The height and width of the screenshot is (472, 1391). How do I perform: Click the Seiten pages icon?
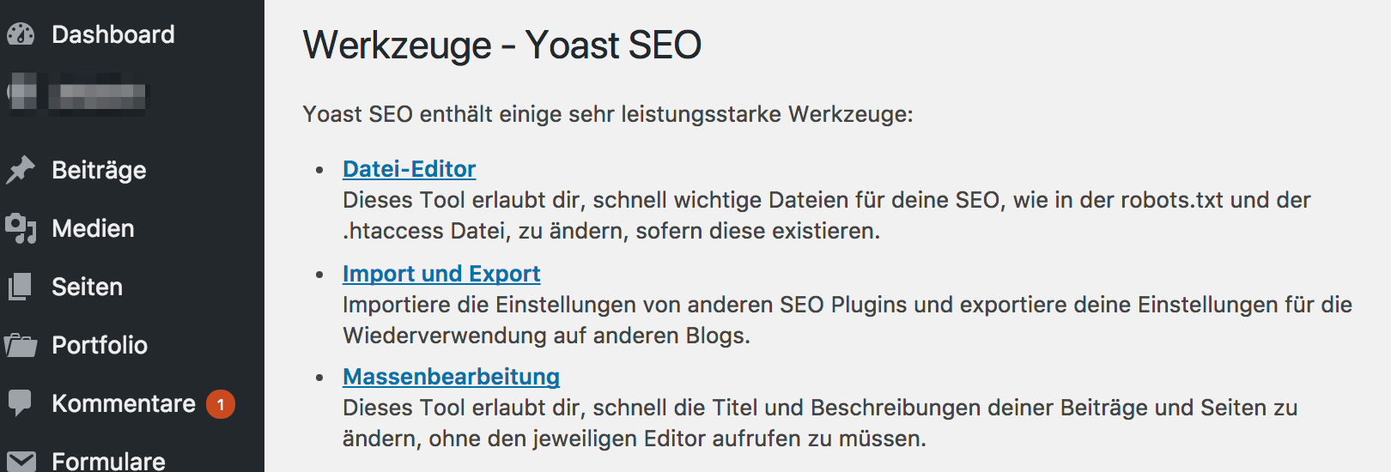[21, 287]
